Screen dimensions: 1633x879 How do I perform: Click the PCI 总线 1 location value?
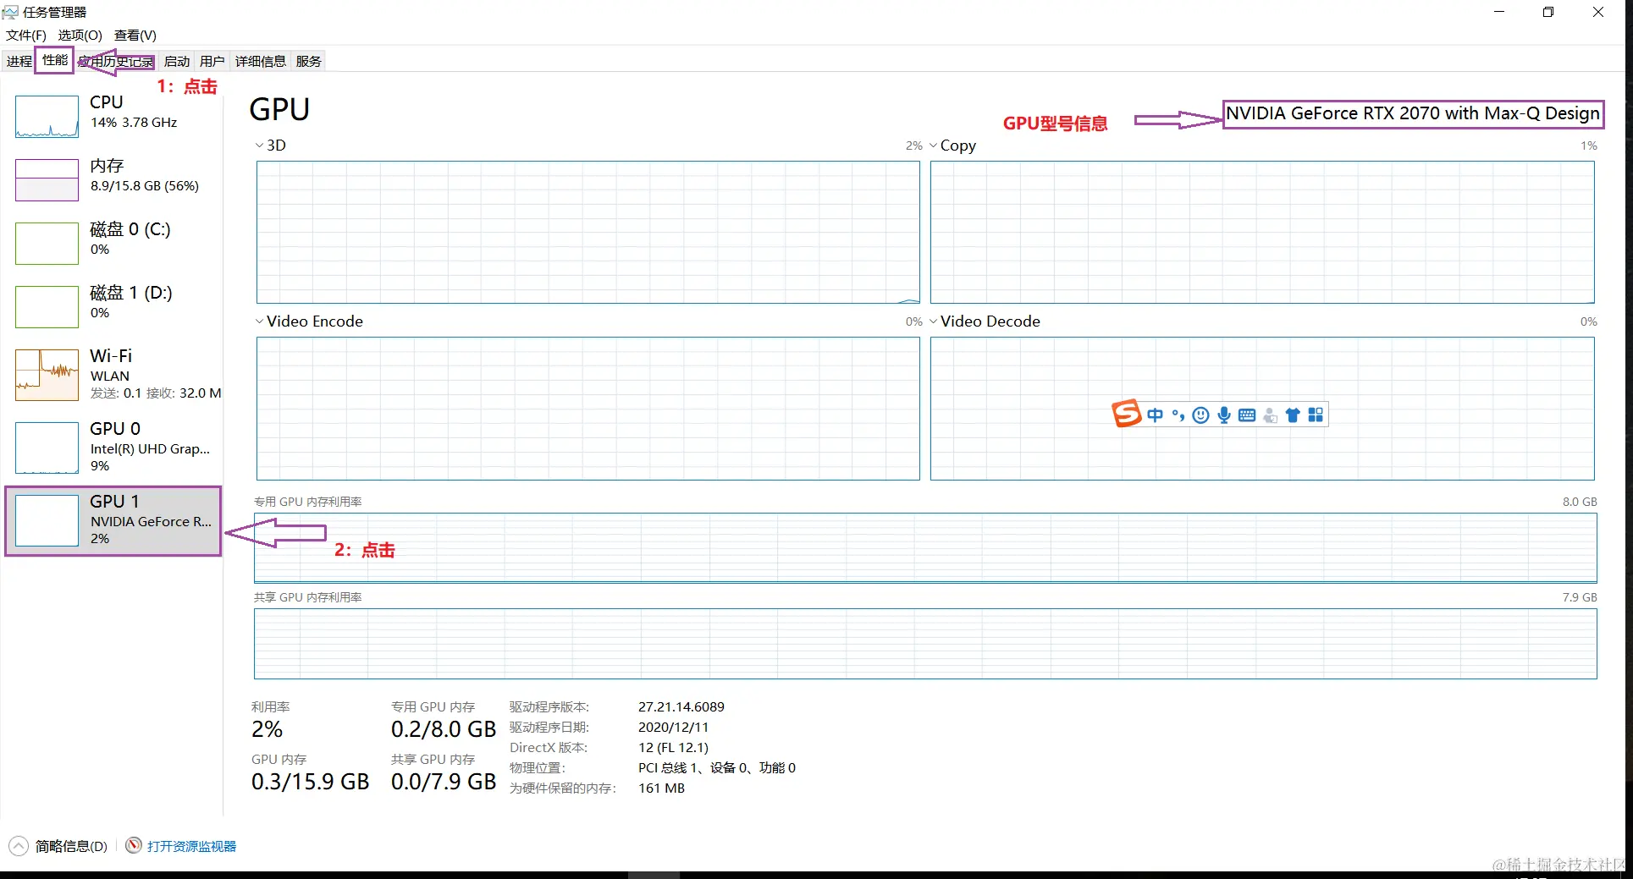tap(717, 767)
